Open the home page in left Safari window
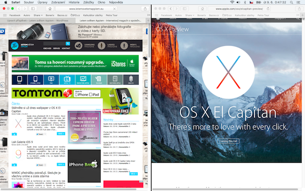Screen dimensions: 305x191 point(50,9)
